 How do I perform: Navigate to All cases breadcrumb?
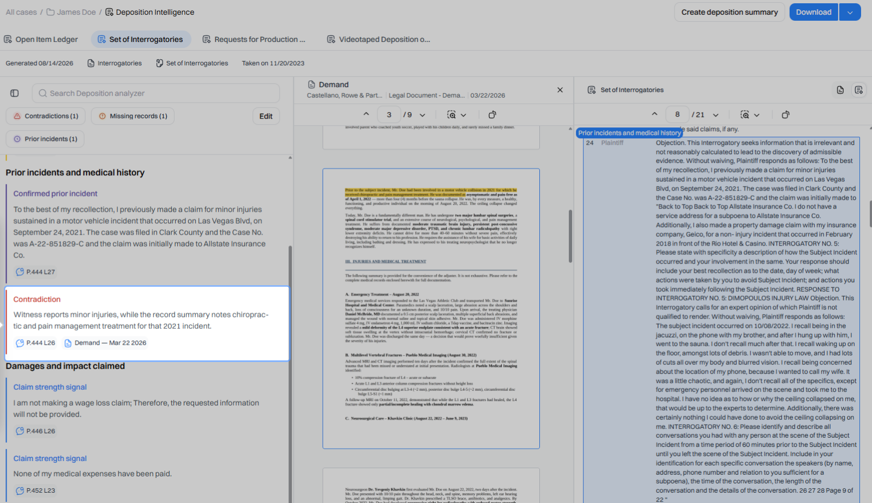pos(21,12)
